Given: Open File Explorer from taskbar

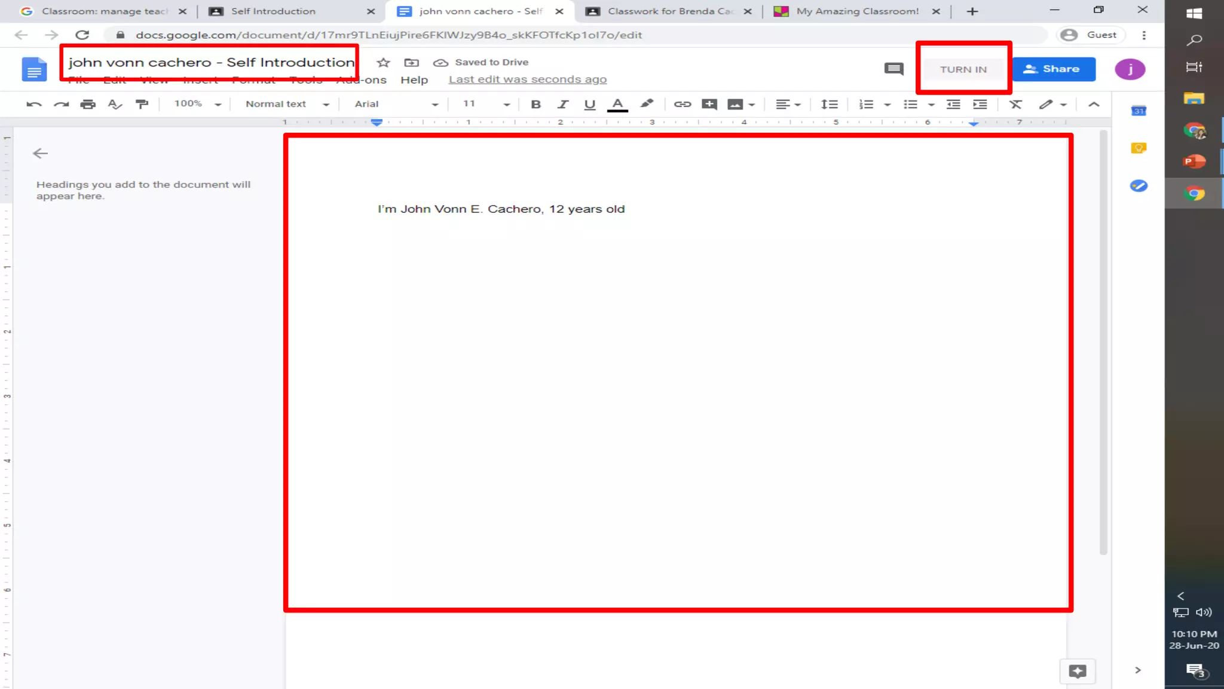Looking at the screenshot, I should click(x=1194, y=98).
